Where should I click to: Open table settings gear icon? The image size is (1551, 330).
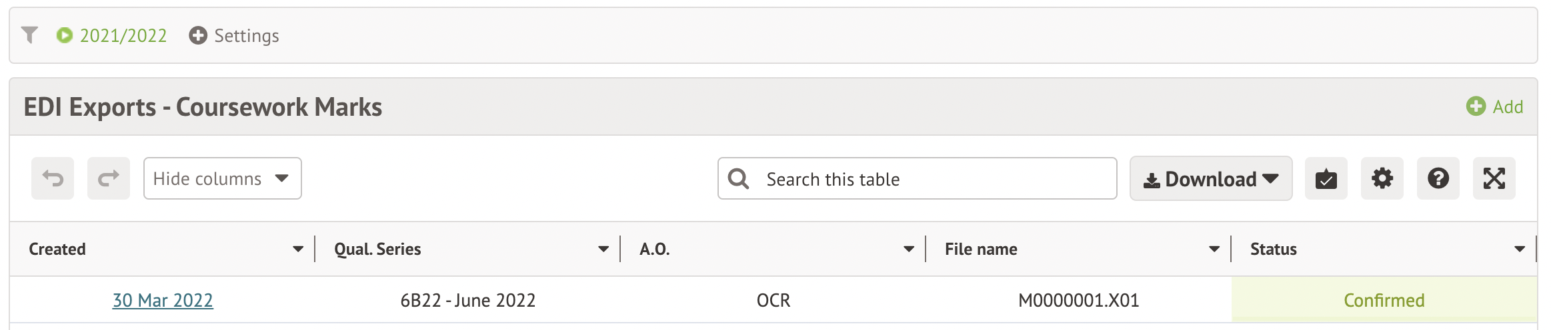pos(1382,178)
